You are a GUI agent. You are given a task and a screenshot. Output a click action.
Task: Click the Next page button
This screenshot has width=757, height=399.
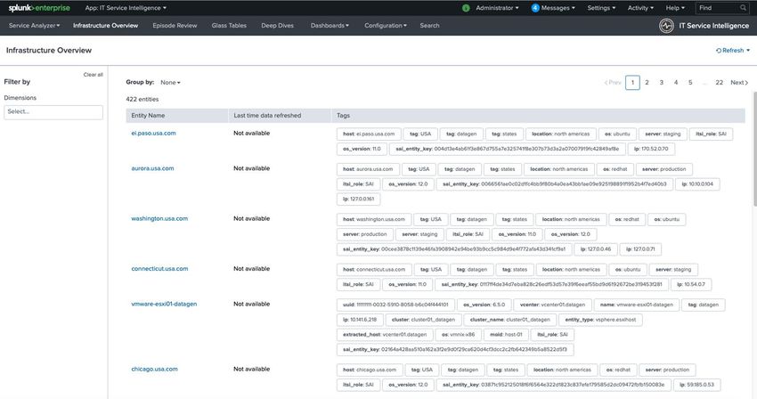(x=739, y=83)
